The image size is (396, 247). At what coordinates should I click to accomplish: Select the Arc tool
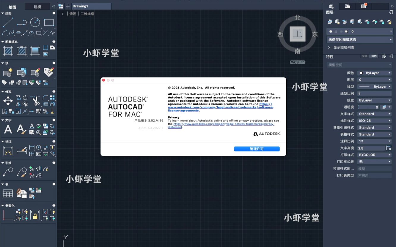coord(4,33)
